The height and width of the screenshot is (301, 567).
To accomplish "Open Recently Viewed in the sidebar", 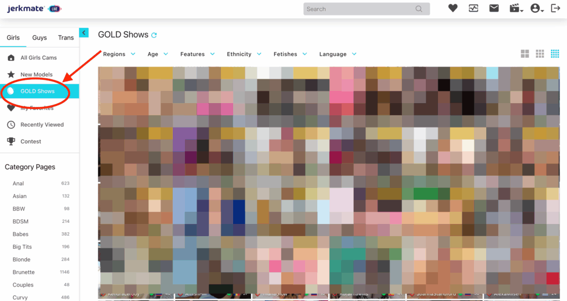I will 42,125.
